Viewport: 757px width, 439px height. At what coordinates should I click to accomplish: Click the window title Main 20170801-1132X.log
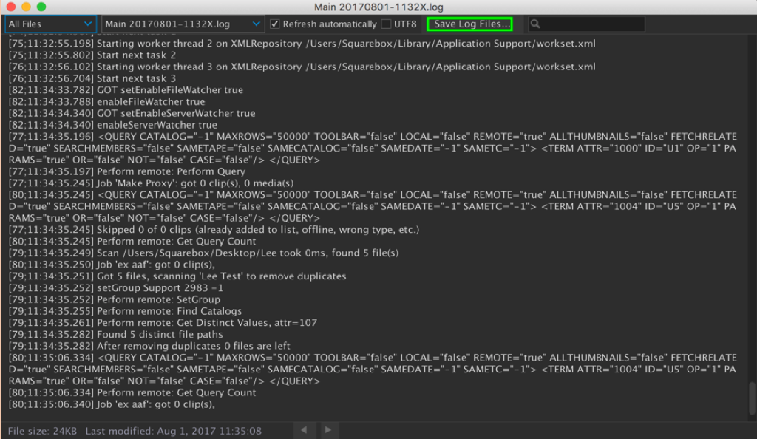[378, 7]
